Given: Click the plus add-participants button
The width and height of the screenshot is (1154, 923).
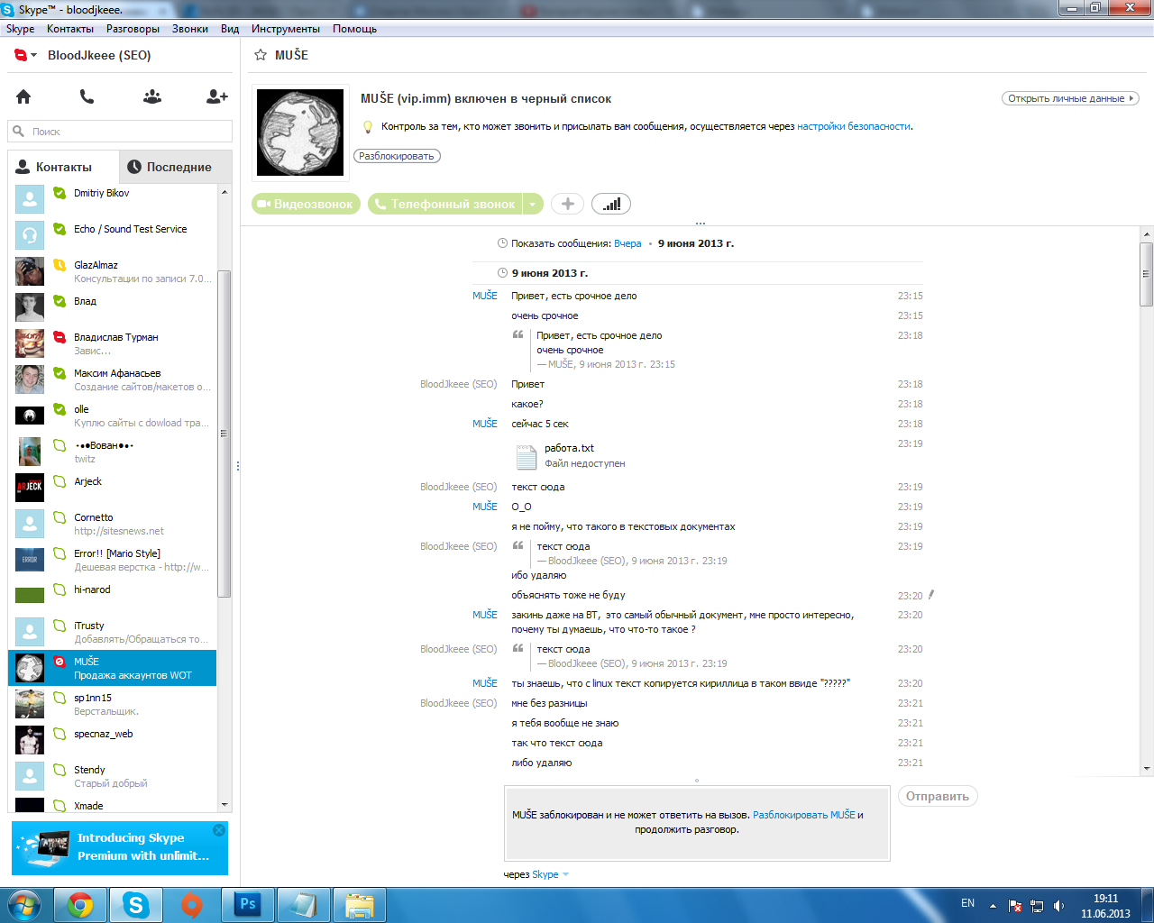Looking at the screenshot, I should point(567,204).
